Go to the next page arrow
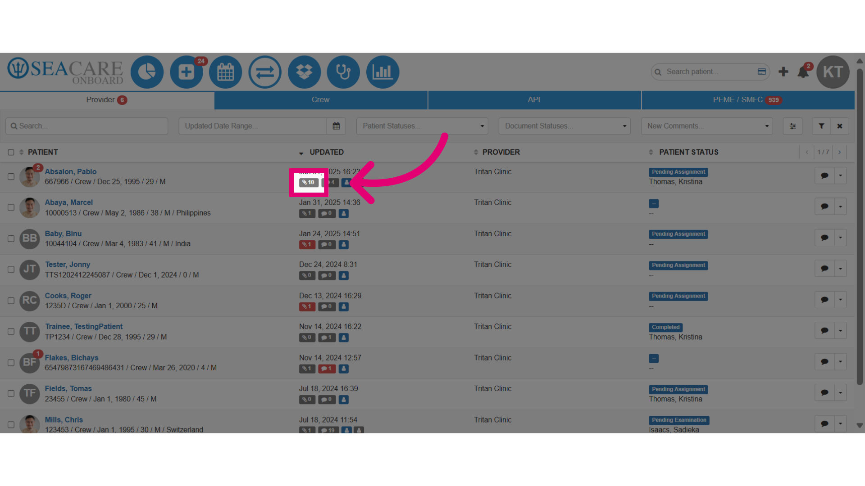 [x=839, y=152]
